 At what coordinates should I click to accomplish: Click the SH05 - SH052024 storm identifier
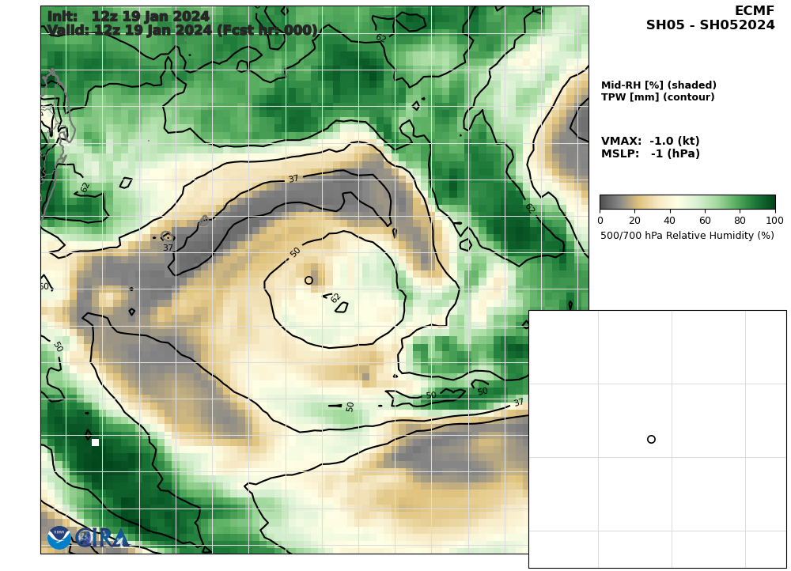710,25
